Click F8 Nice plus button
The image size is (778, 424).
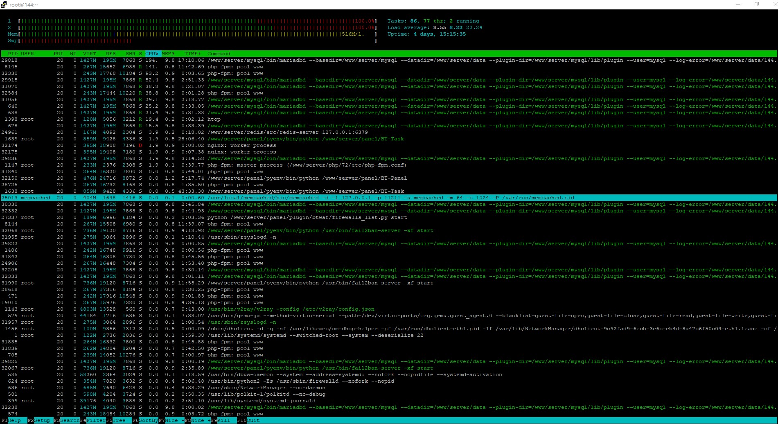(198, 420)
